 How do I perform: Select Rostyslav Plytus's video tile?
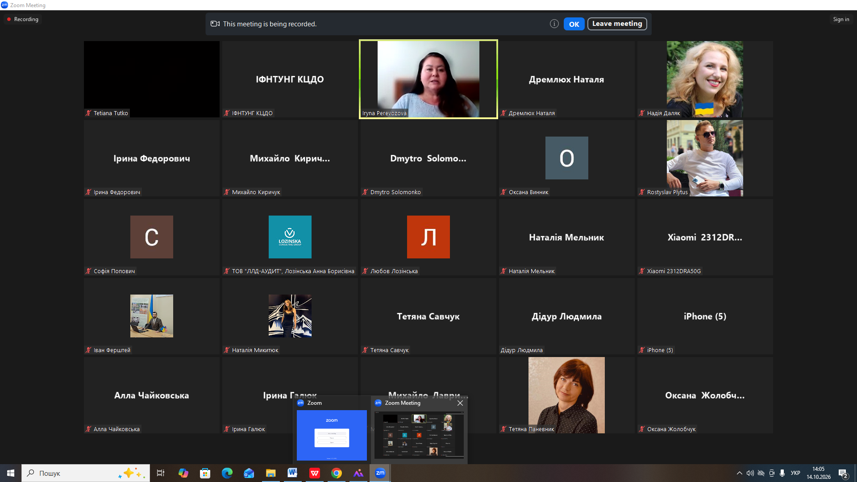pos(705,158)
